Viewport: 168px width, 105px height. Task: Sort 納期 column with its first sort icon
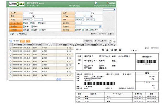pyautogui.click(x=81, y=45)
